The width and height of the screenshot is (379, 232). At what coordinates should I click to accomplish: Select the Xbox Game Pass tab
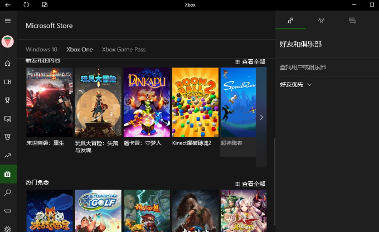pyautogui.click(x=124, y=49)
